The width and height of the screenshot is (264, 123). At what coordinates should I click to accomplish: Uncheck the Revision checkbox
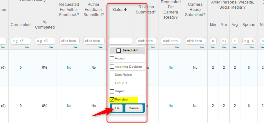point(112,100)
